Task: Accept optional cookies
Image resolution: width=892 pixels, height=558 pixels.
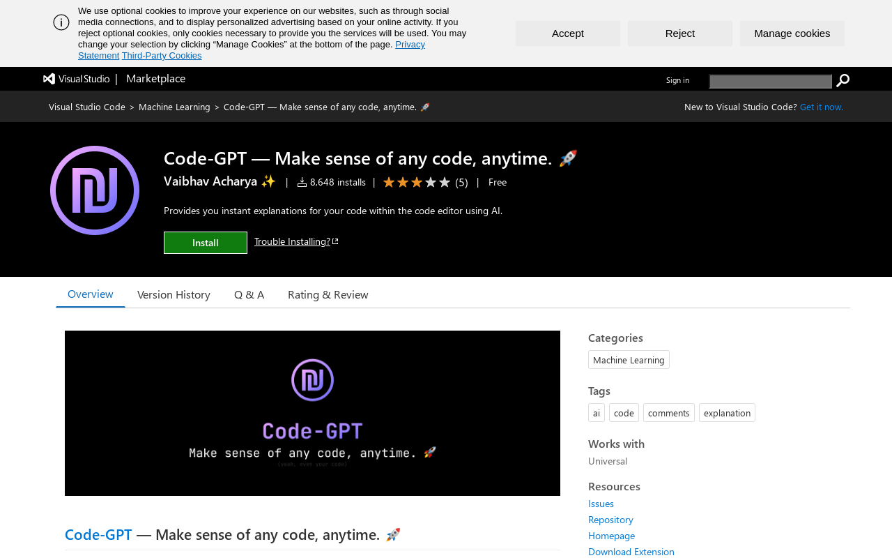Action: pyautogui.click(x=568, y=33)
